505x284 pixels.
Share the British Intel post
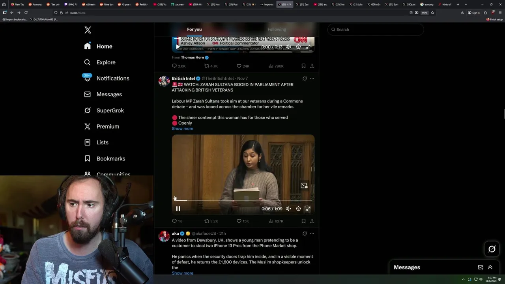(312, 221)
